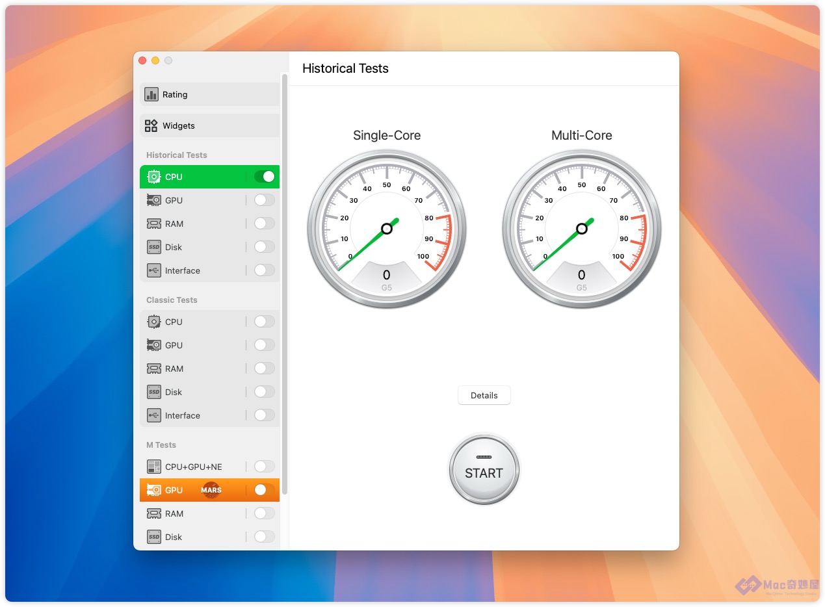
Task: Click the Historical Tests GPU card icon
Action: [154, 200]
